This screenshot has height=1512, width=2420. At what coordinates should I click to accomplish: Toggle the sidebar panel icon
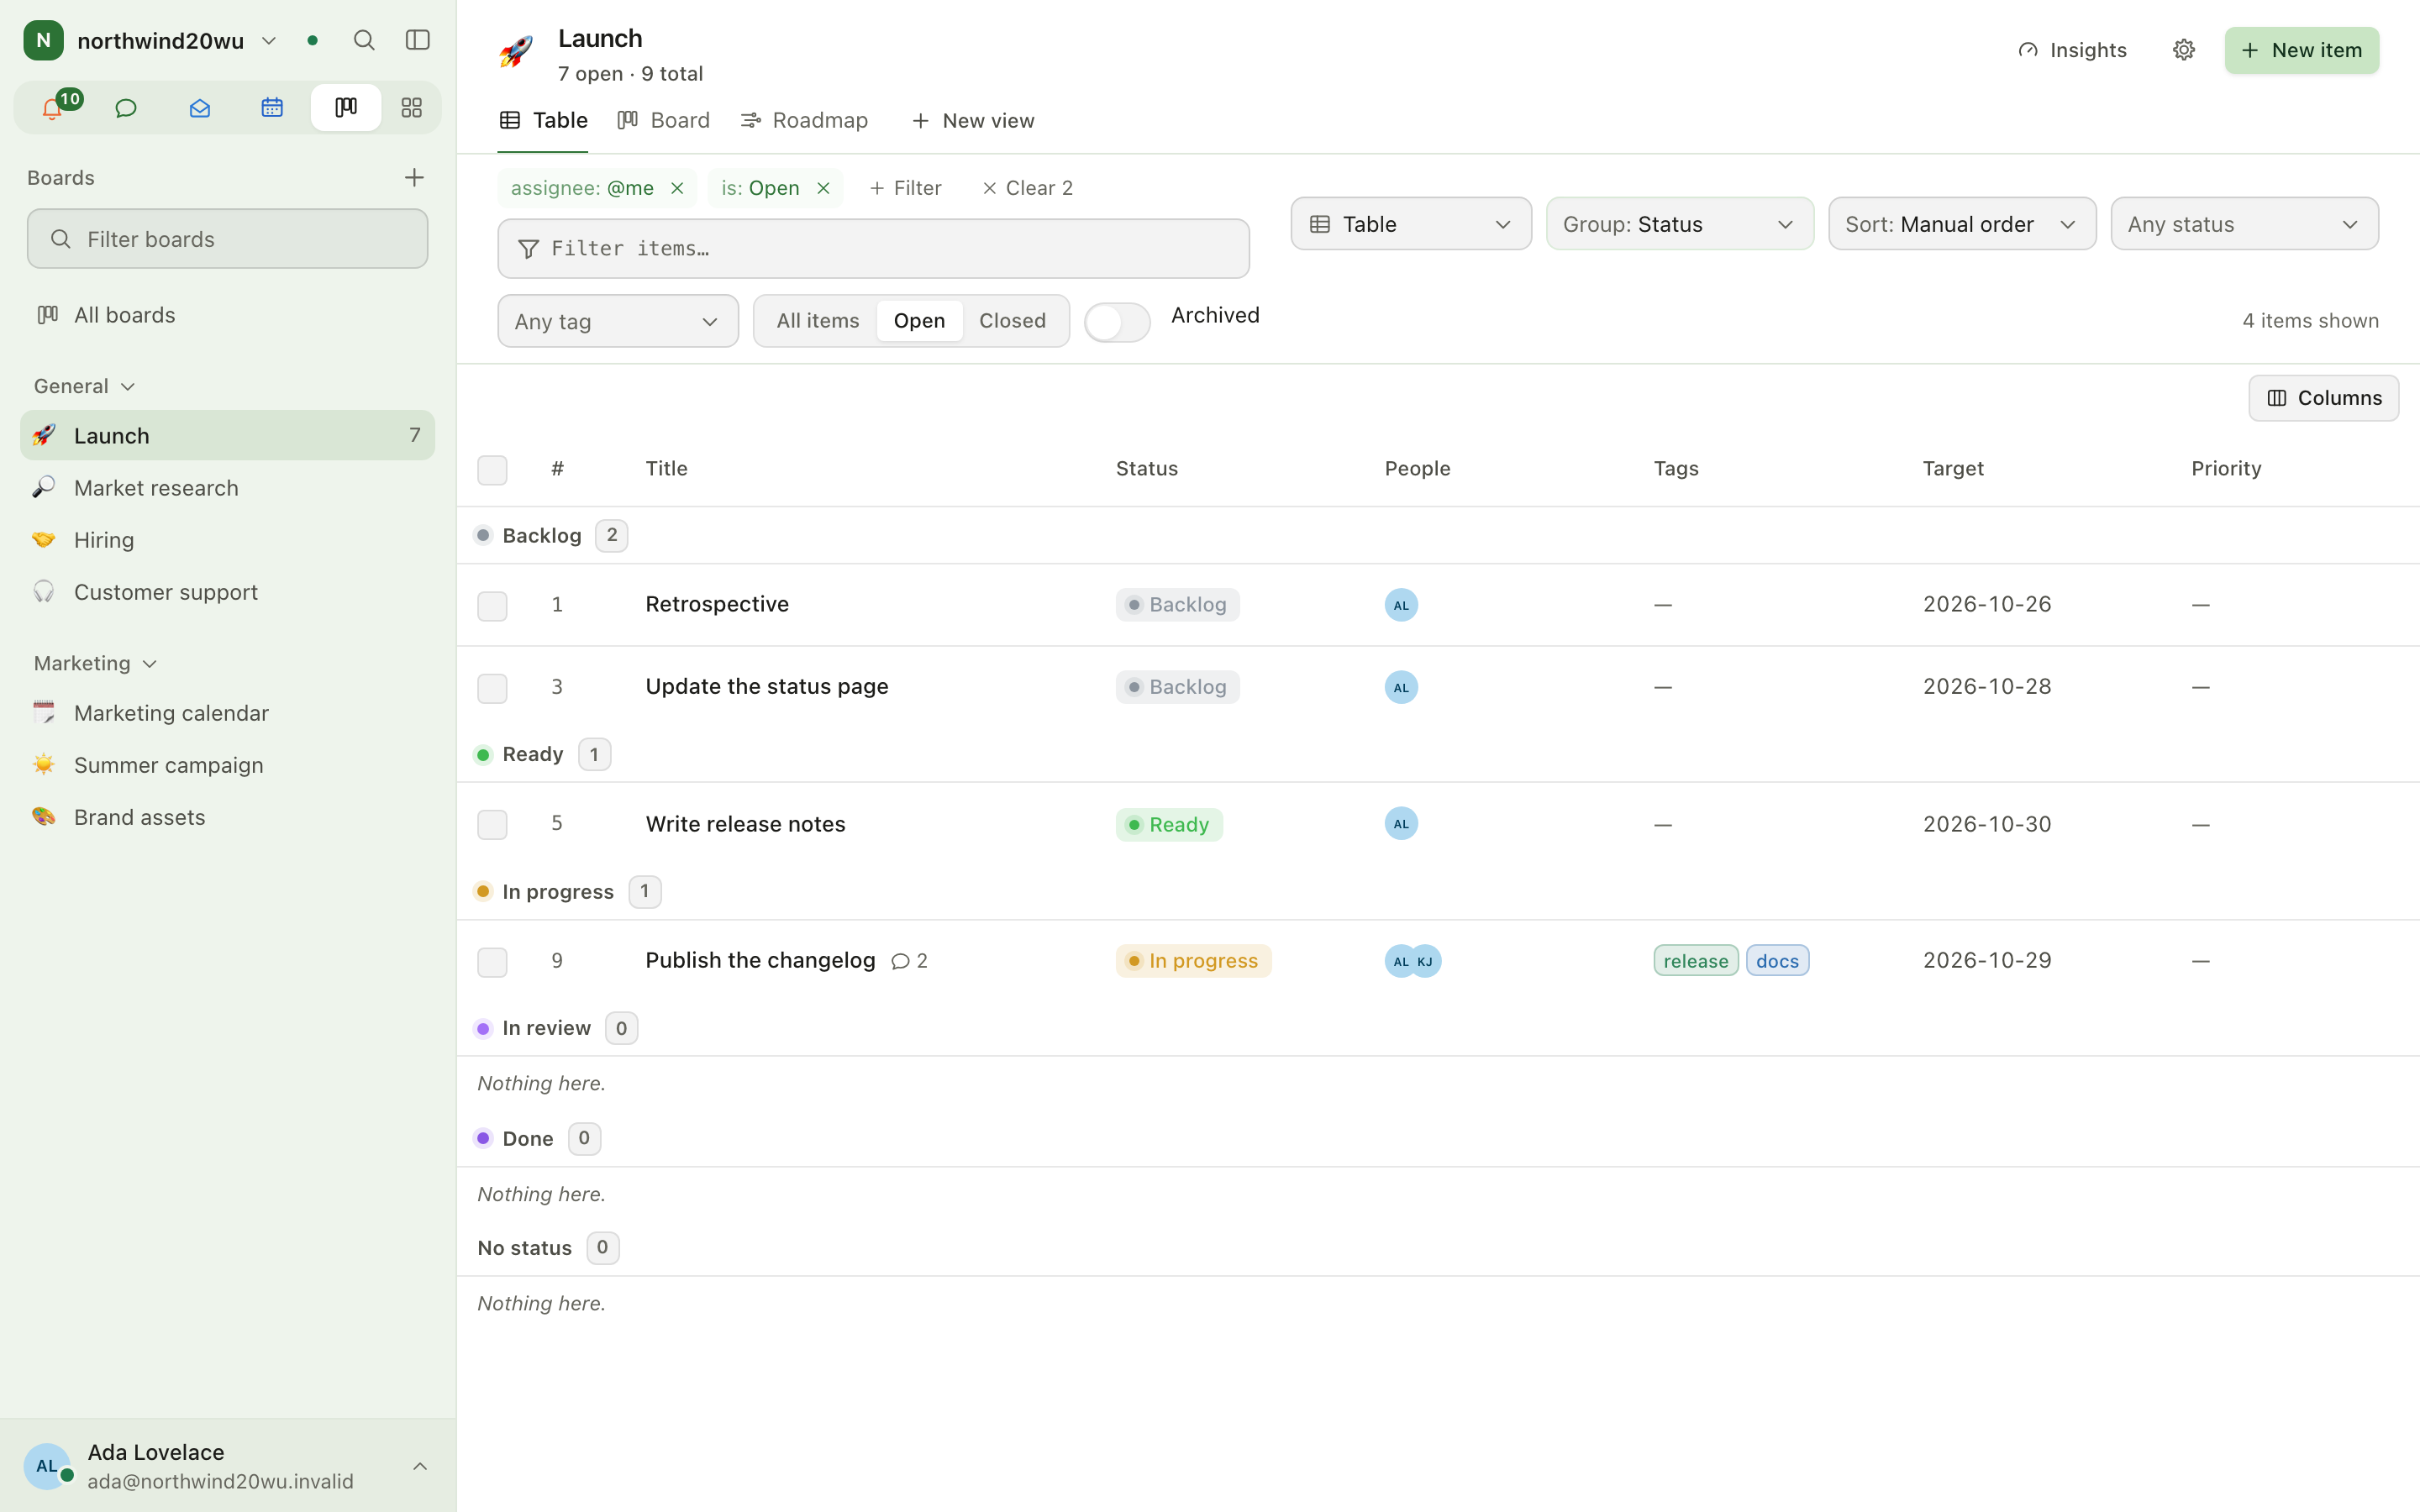(418, 40)
